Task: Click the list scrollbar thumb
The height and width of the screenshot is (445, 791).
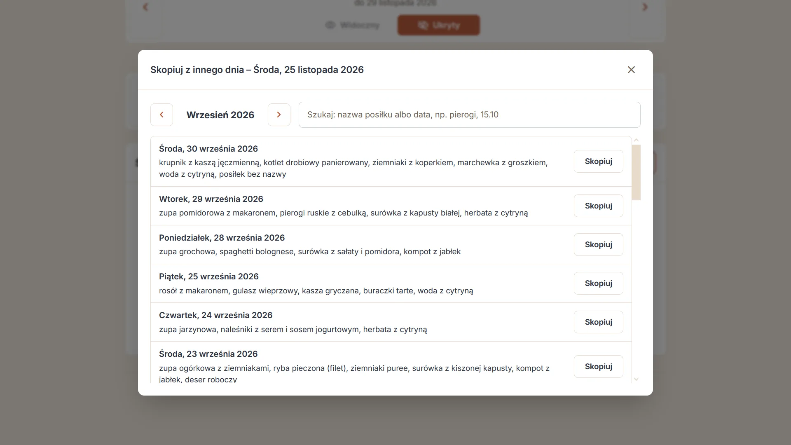Action: [x=636, y=172]
